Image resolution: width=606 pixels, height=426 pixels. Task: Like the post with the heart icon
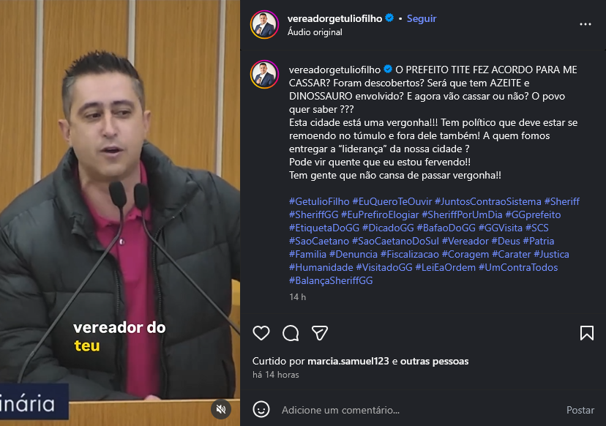coord(261,333)
